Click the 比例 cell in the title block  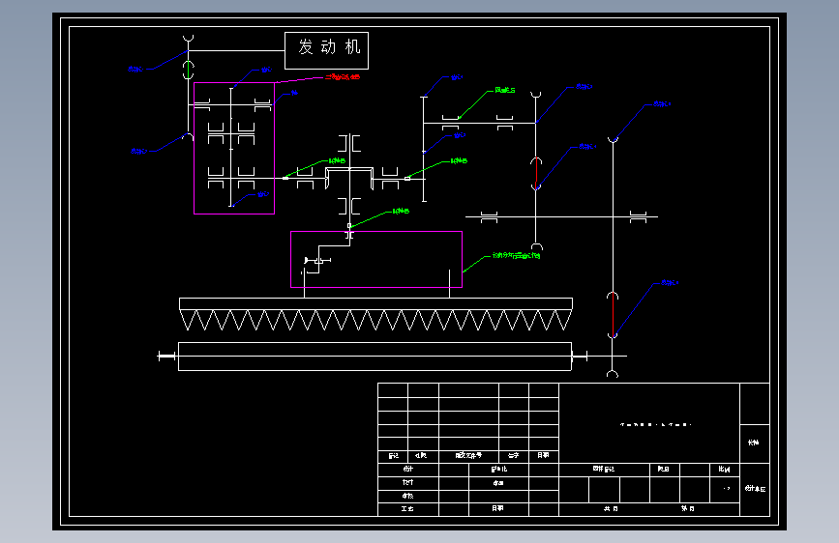click(725, 470)
